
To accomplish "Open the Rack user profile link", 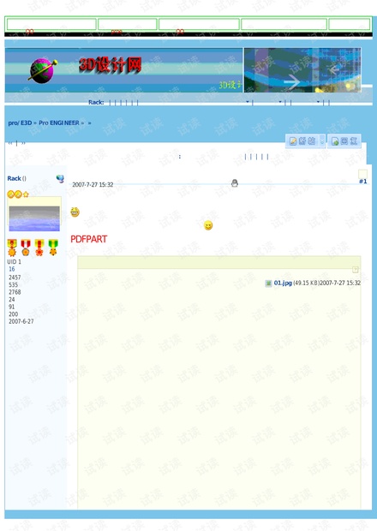I will point(15,178).
